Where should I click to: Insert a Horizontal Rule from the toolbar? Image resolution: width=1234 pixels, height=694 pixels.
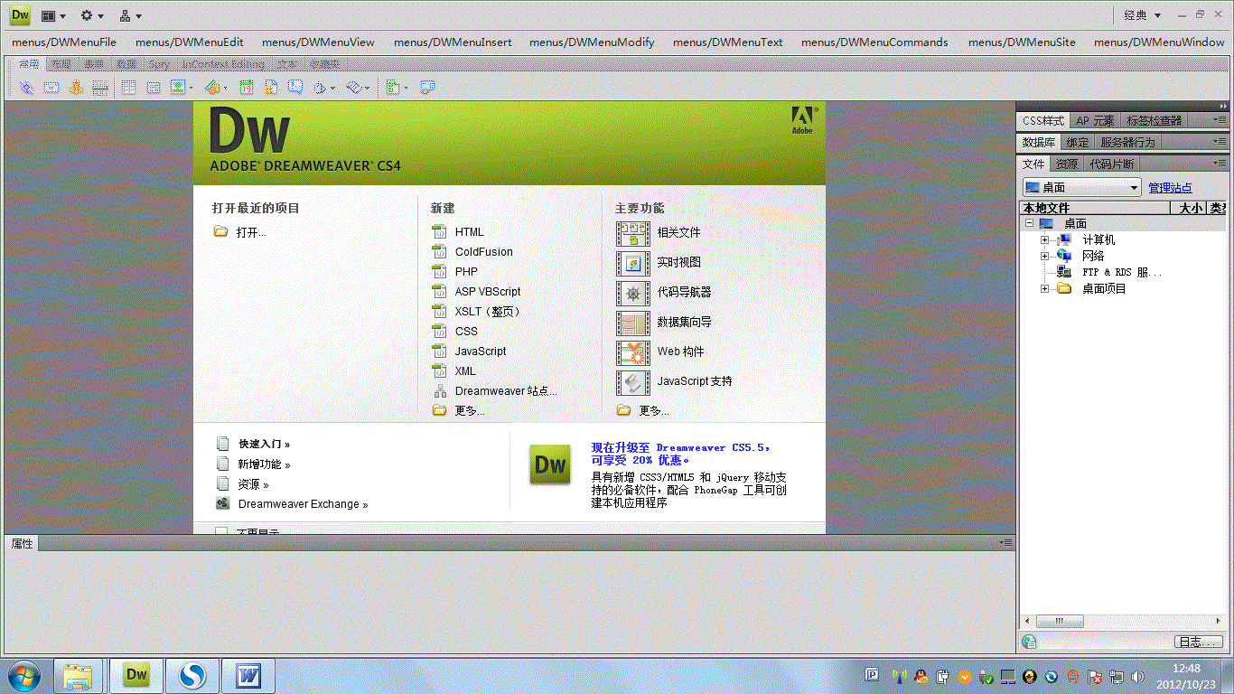coord(100,88)
